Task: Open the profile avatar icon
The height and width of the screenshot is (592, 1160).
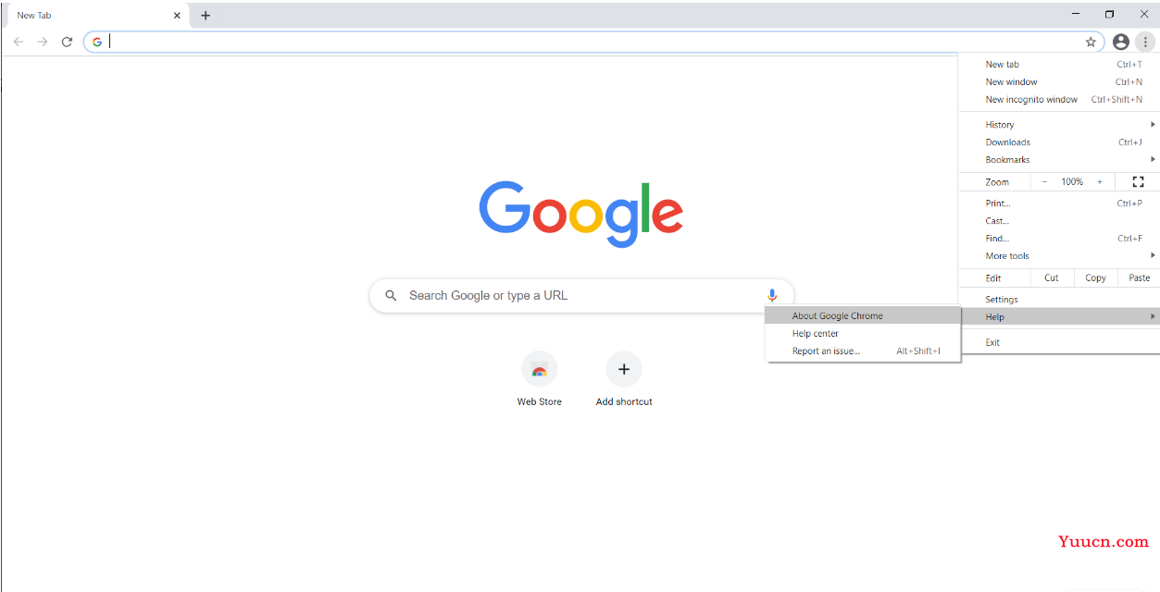Action: point(1121,42)
